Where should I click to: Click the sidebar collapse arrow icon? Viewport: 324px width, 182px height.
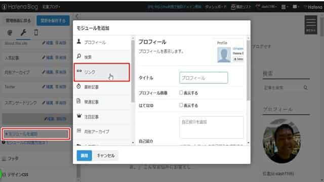point(77,16)
